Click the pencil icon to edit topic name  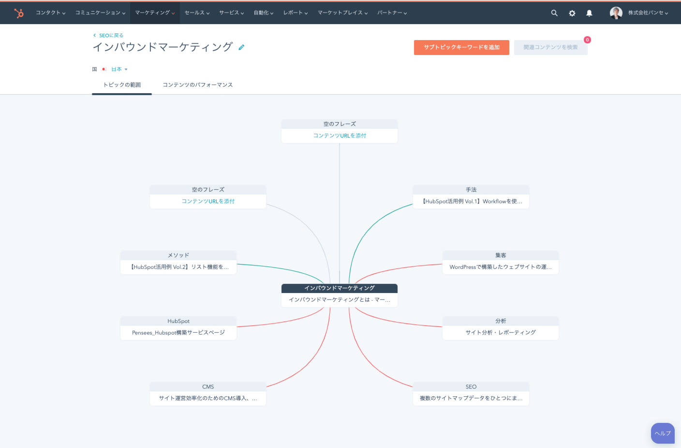pos(241,47)
